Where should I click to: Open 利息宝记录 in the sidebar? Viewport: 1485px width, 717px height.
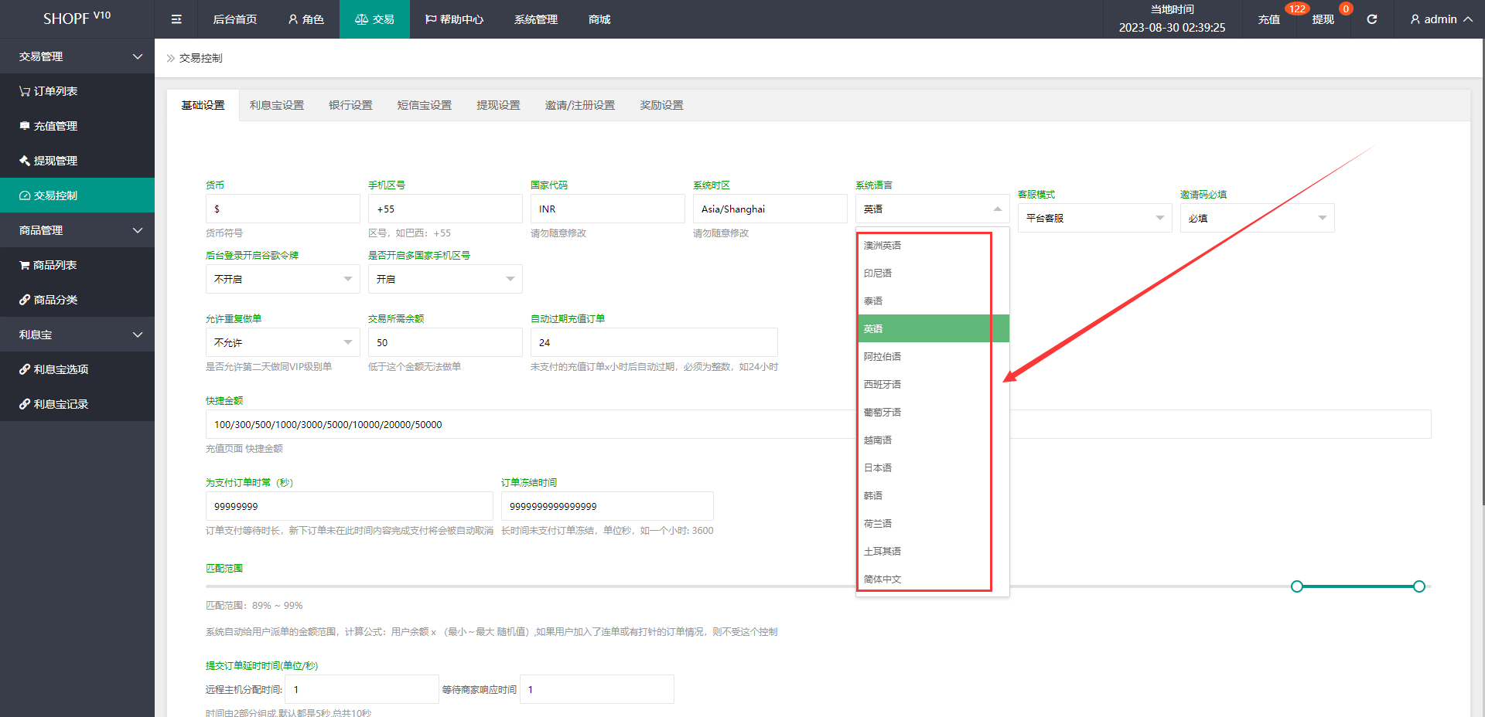(53, 404)
